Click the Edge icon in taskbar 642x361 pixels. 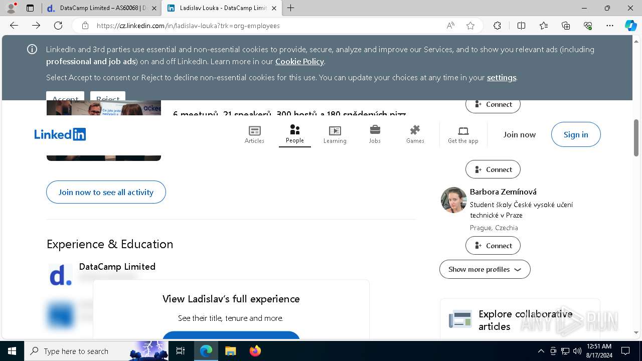[206, 351]
